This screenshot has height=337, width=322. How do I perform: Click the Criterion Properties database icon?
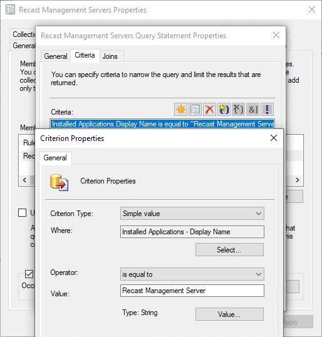(x=60, y=182)
